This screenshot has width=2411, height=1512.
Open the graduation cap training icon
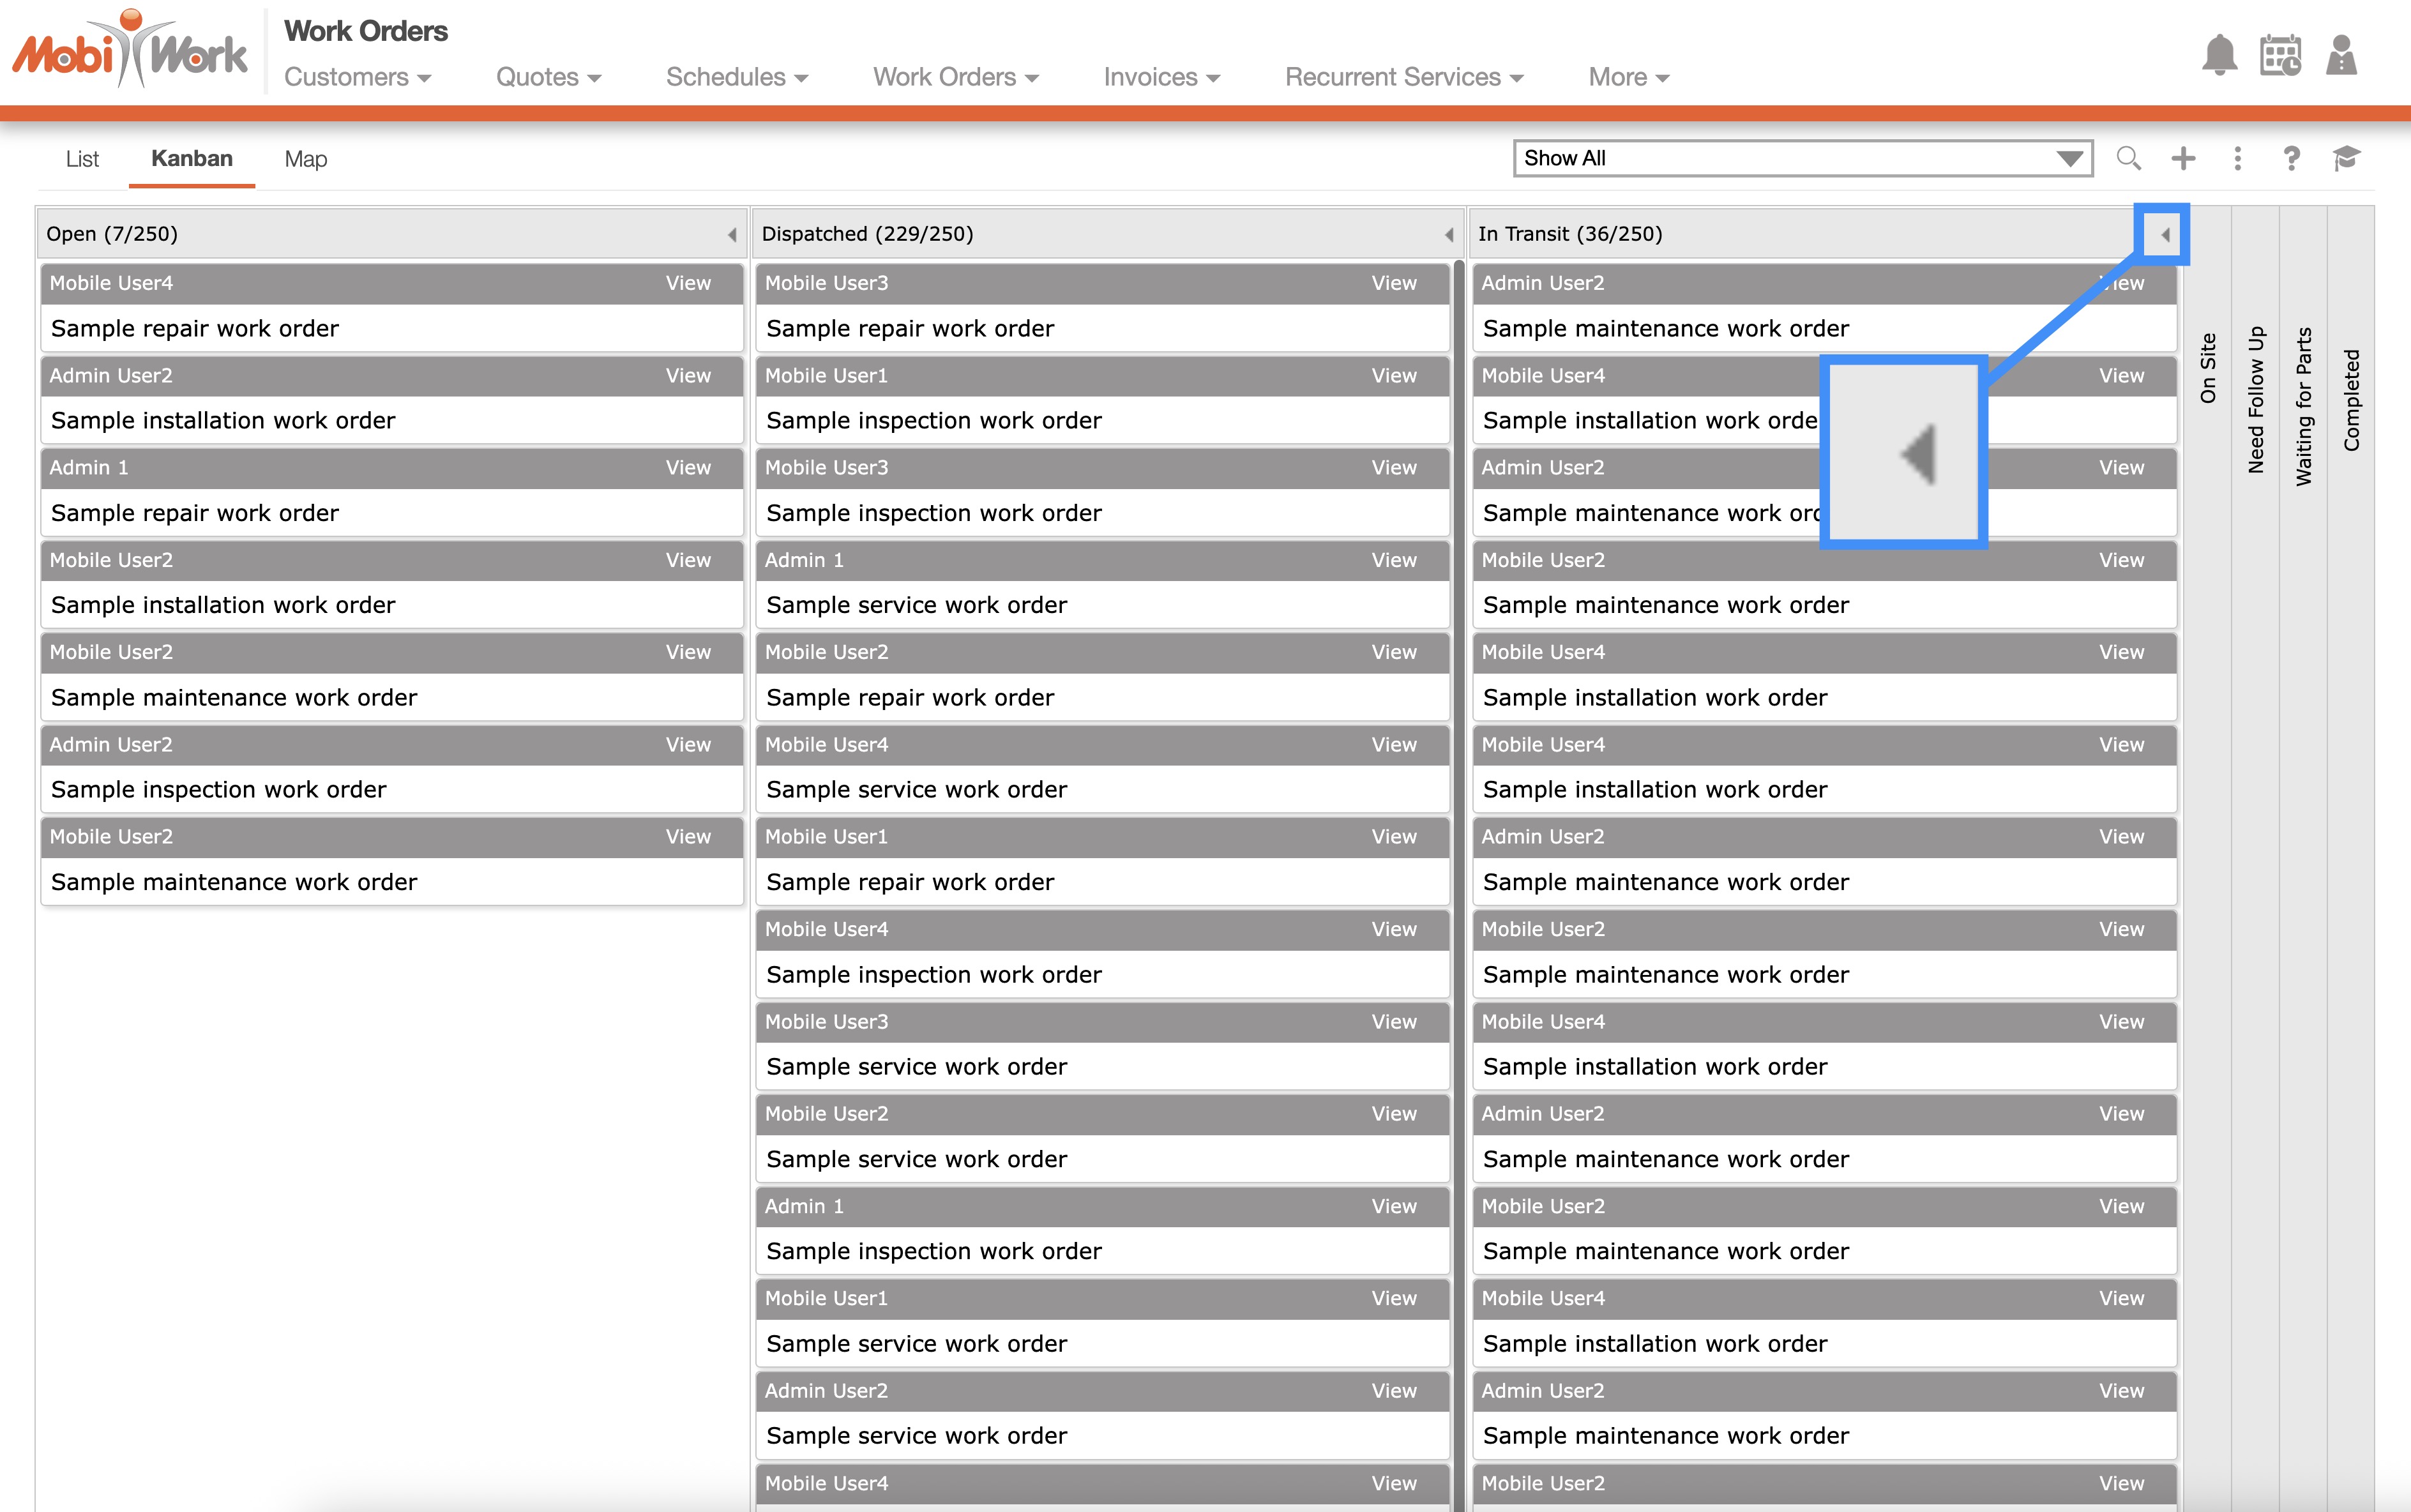coord(2346,158)
